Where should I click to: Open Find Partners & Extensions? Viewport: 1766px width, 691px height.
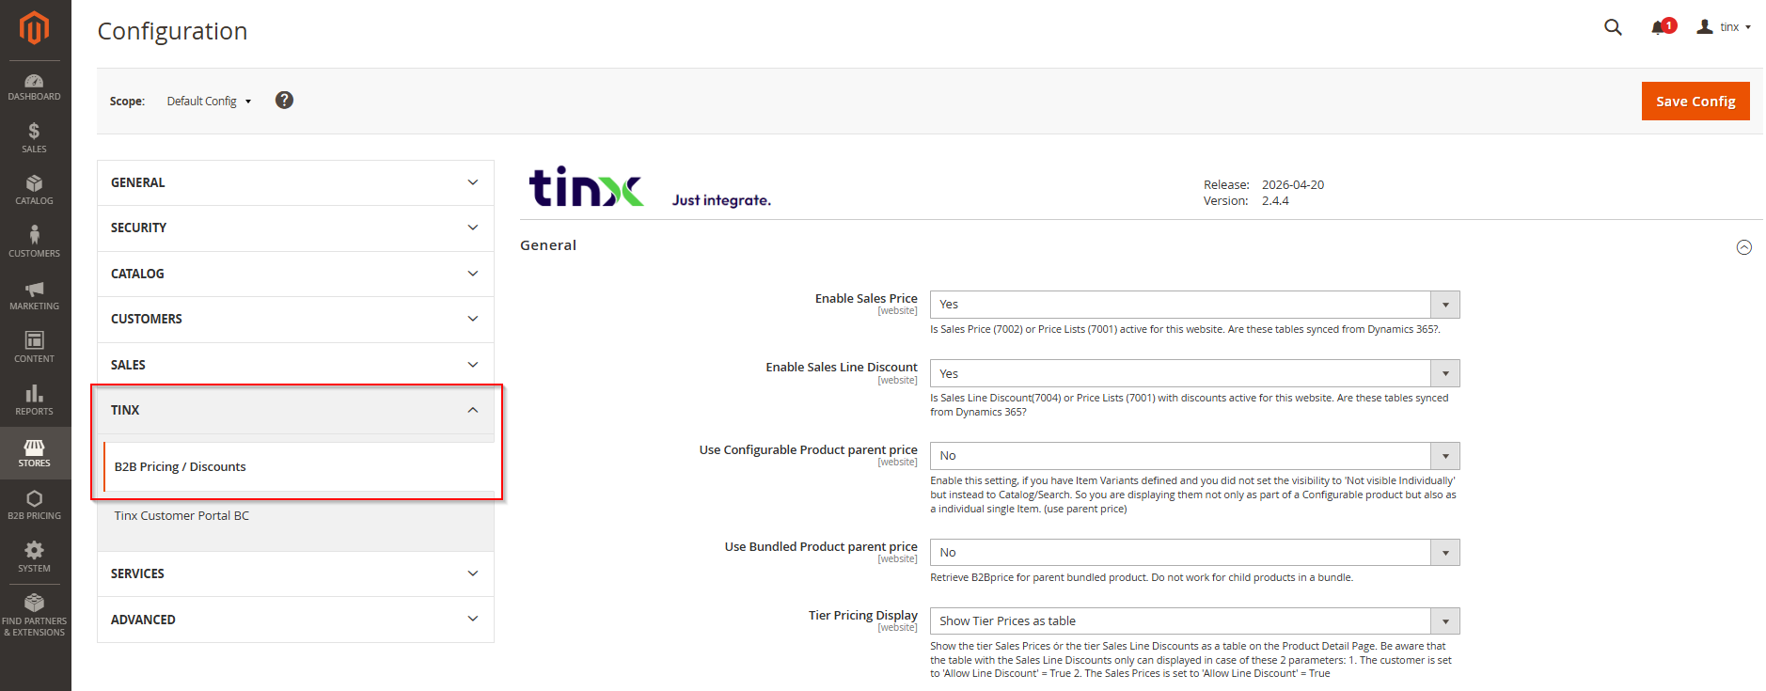(x=35, y=616)
